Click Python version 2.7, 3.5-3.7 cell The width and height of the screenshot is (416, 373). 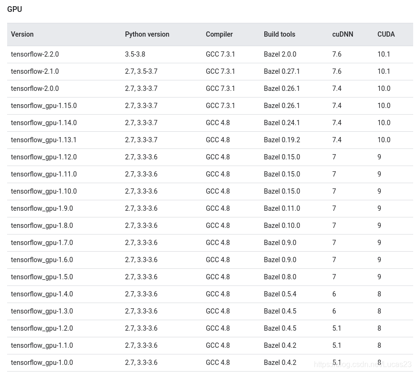click(x=141, y=71)
